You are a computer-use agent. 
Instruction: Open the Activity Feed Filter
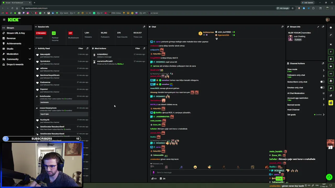(81, 48)
